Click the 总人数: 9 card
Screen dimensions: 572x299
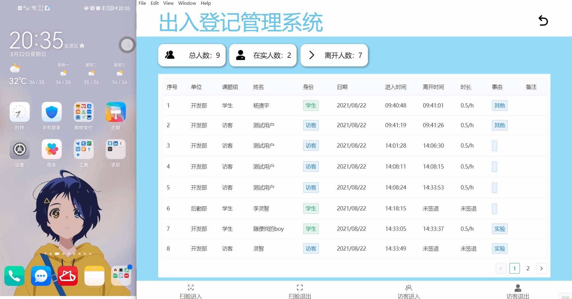pos(192,55)
